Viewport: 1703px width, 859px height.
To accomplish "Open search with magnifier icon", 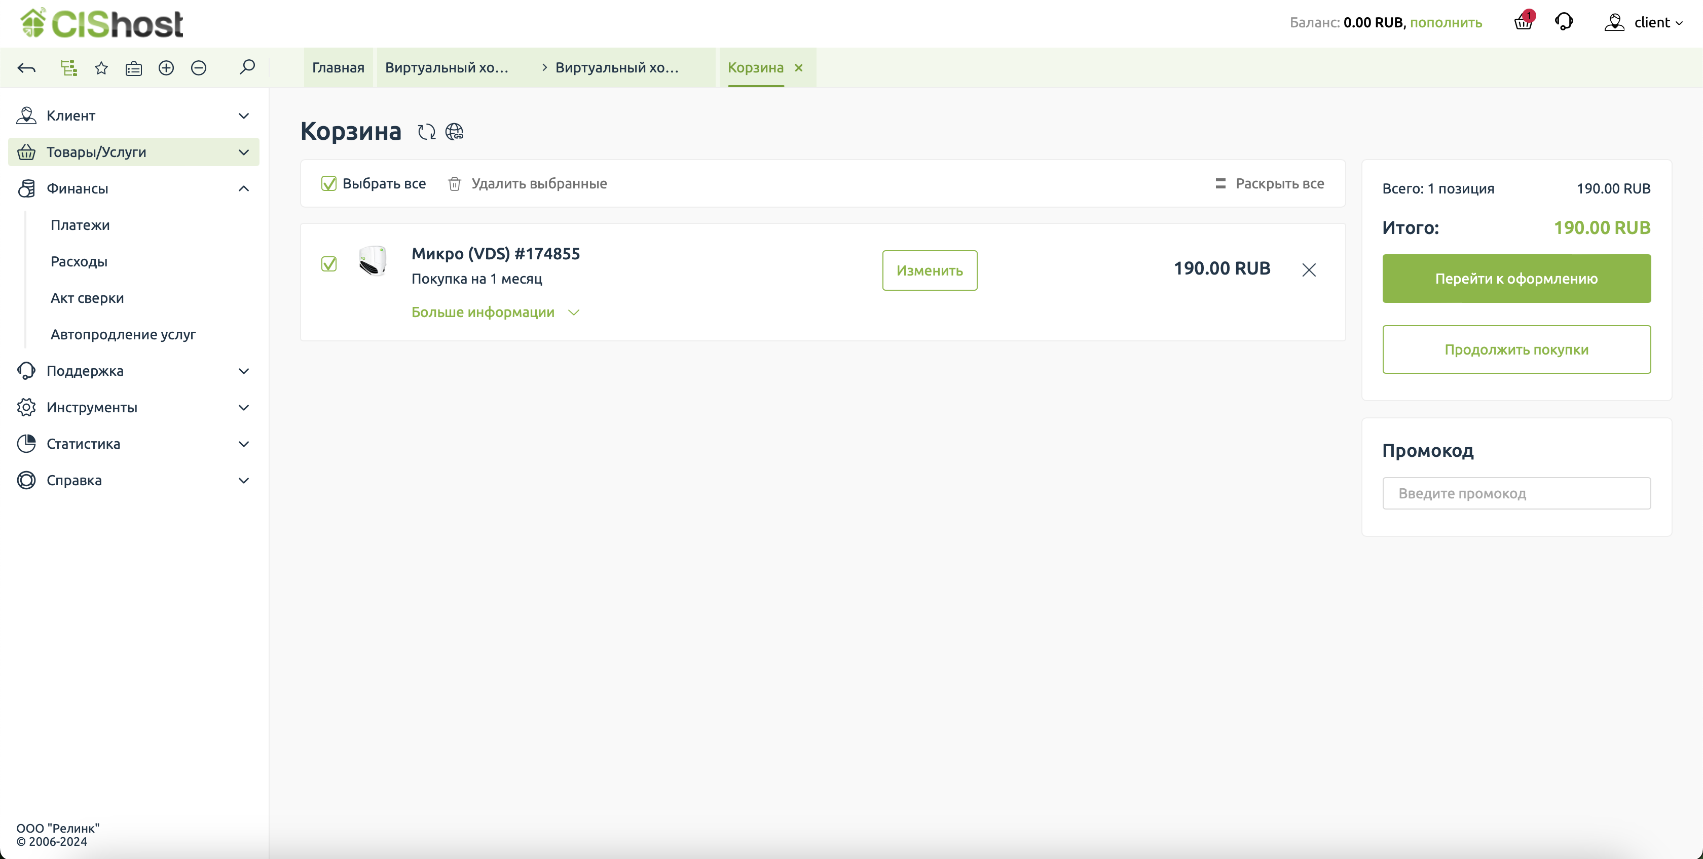I will [x=247, y=67].
